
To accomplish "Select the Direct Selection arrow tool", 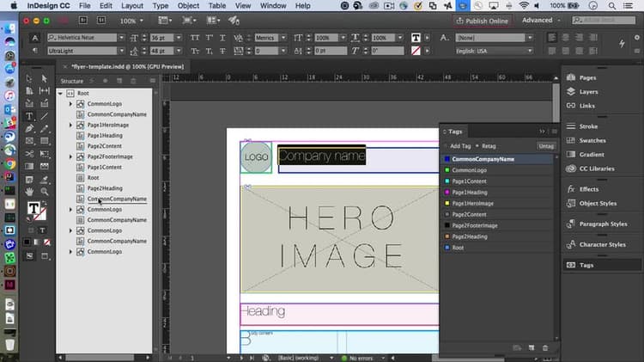I will tap(43, 78).
